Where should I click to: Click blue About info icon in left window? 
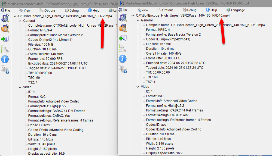tap(5, 60)
